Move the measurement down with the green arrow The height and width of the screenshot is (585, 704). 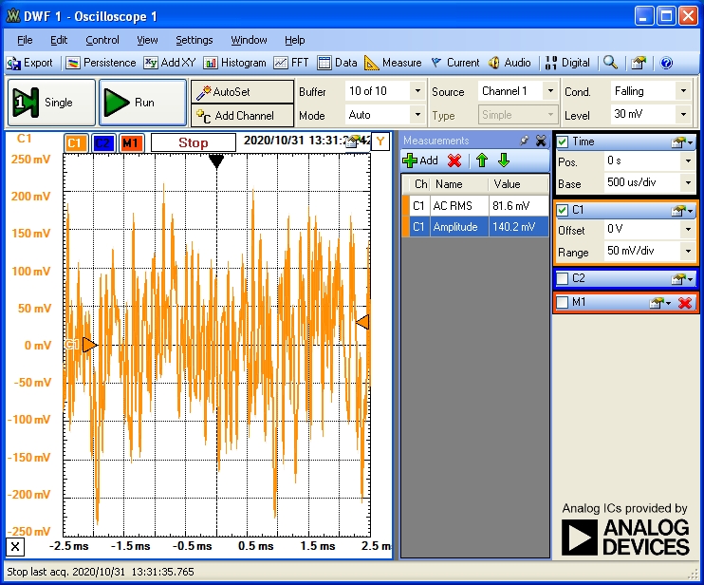pos(504,160)
